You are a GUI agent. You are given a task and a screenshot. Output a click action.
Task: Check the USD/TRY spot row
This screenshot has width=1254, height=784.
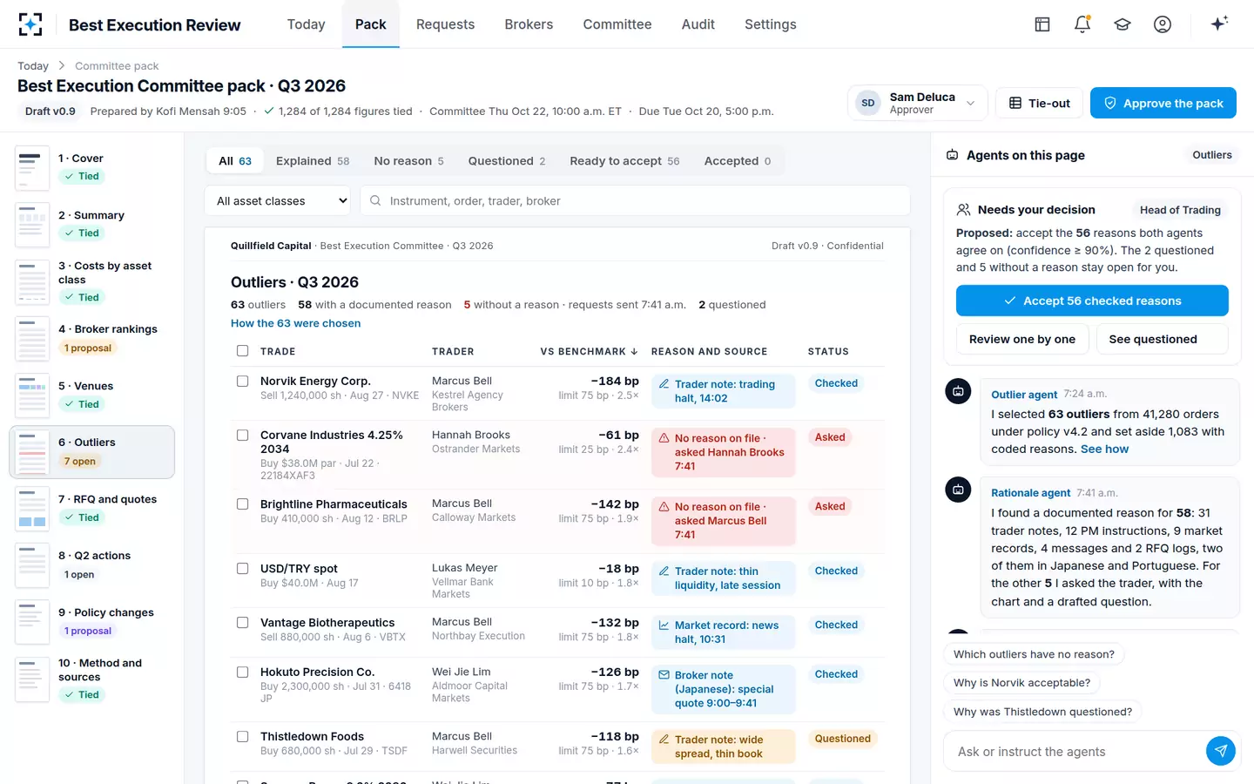(242, 568)
